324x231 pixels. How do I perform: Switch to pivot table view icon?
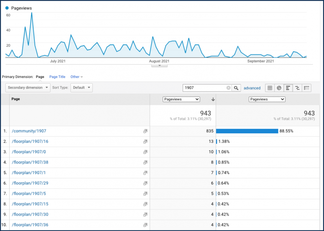tap(307, 88)
